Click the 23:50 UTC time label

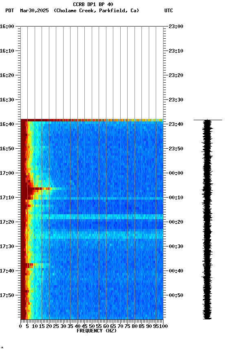pyautogui.click(x=176, y=149)
